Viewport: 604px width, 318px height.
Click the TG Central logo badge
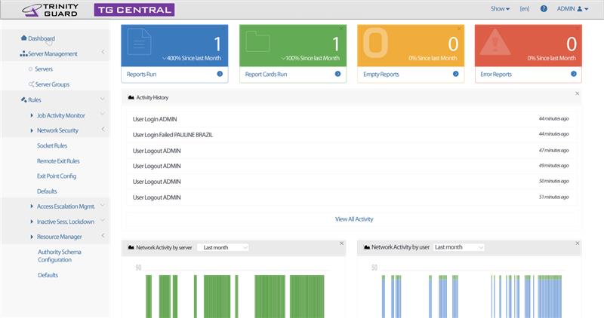[134, 10]
